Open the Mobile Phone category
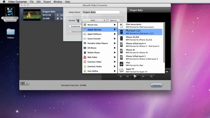Screen dimensions: 210x118 tap(100, 52)
